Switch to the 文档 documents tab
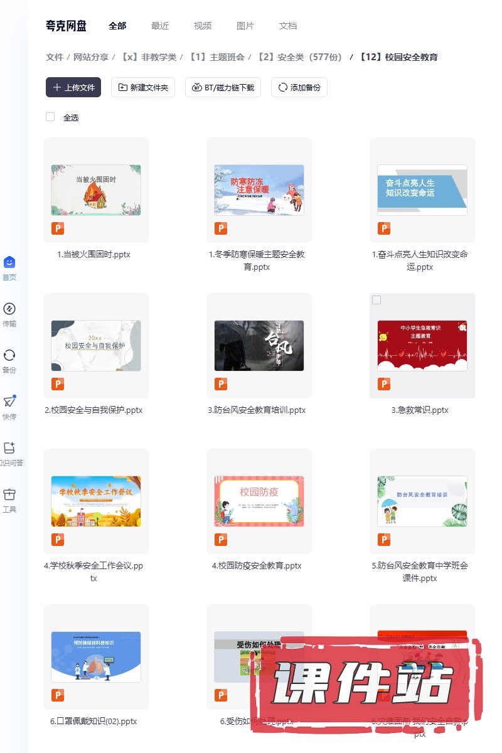The width and height of the screenshot is (502, 753). click(288, 26)
